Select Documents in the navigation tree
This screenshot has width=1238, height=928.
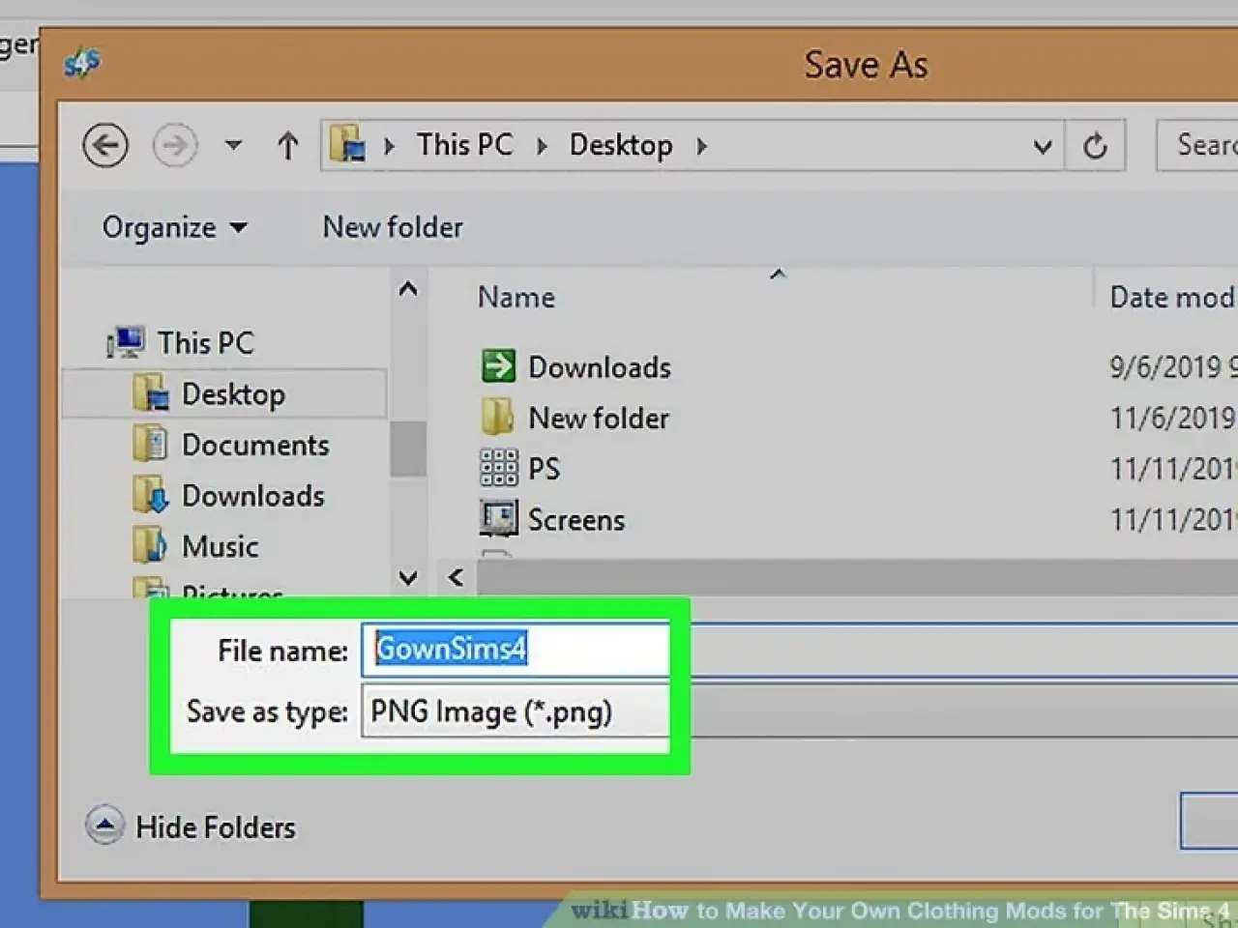[x=254, y=445]
